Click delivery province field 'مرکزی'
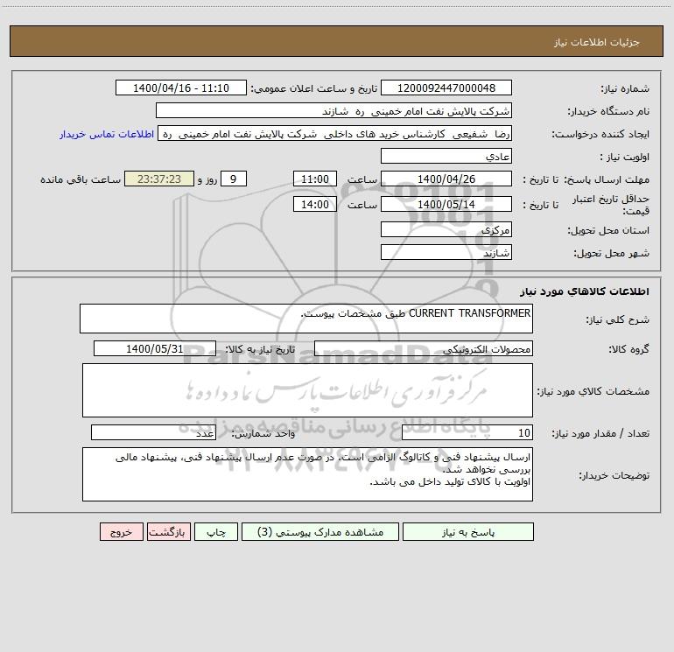The height and width of the screenshot is (652, 674). coord(446,229)
